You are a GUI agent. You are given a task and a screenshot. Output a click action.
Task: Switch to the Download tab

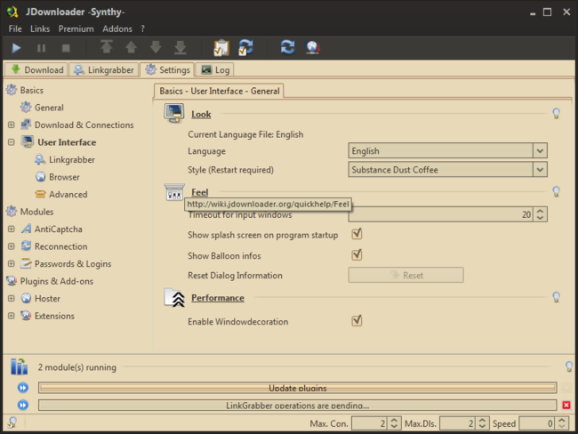36,69
